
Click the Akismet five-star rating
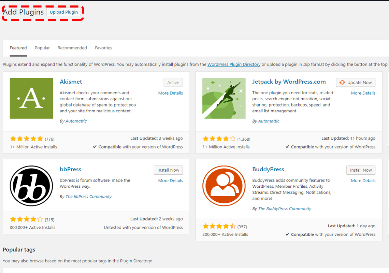(x=27, y=139)
